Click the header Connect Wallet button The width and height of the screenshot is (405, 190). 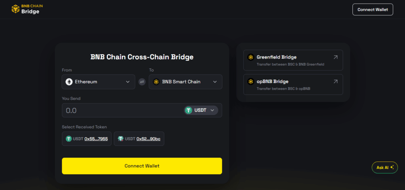click(373, 9)
